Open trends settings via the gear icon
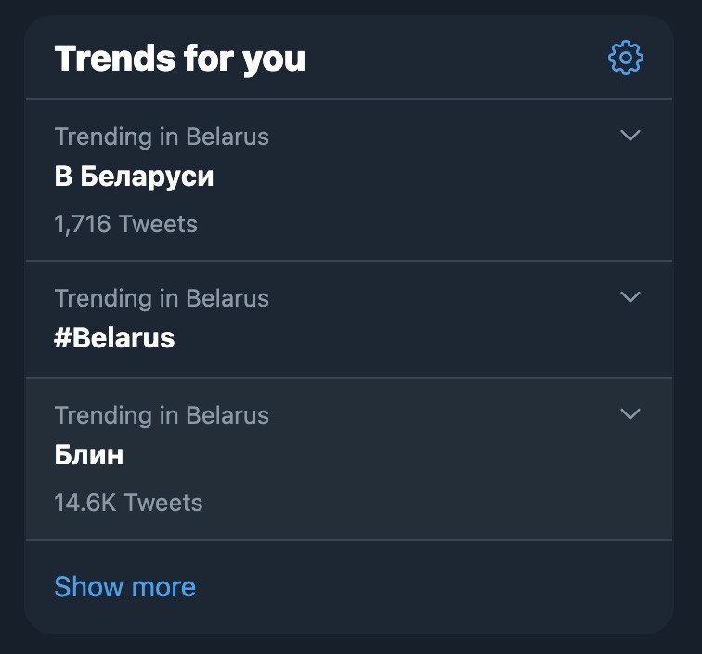This screenshot has width=702, height=654. pos(626,58)
